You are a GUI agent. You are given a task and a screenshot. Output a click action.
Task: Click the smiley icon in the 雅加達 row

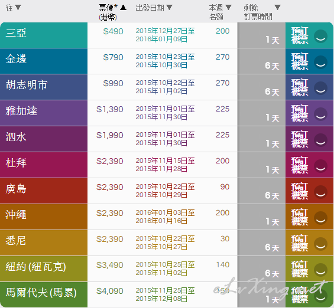[x=320, y=114]
